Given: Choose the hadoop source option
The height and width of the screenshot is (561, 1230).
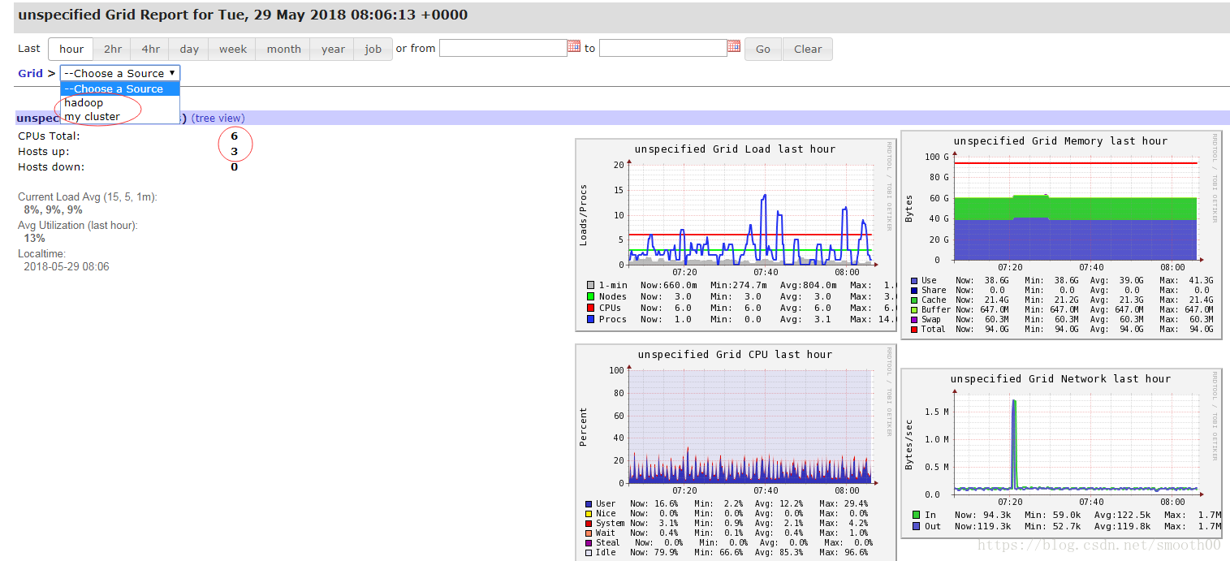Looking at the screenshot, I should [120, 102].
